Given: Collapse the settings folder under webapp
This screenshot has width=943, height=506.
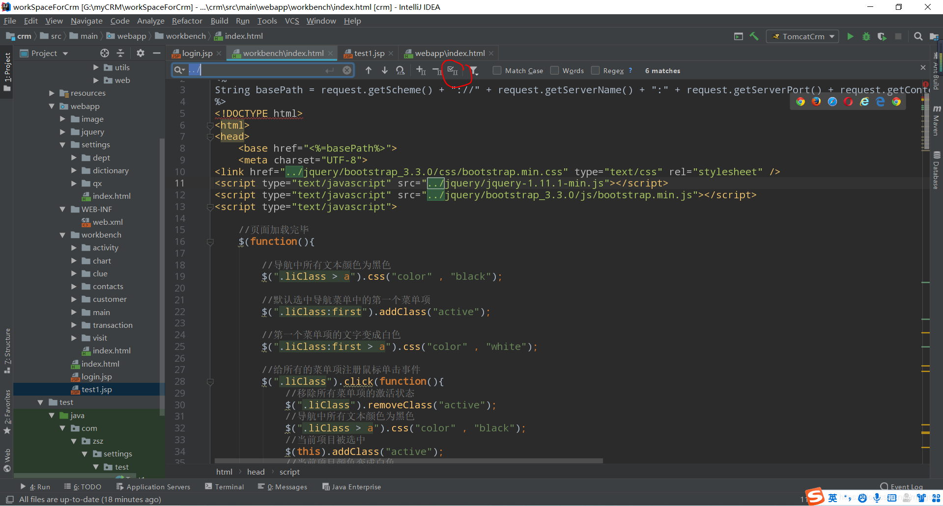Looking at the screenshot, I should (x=62, y=145).
